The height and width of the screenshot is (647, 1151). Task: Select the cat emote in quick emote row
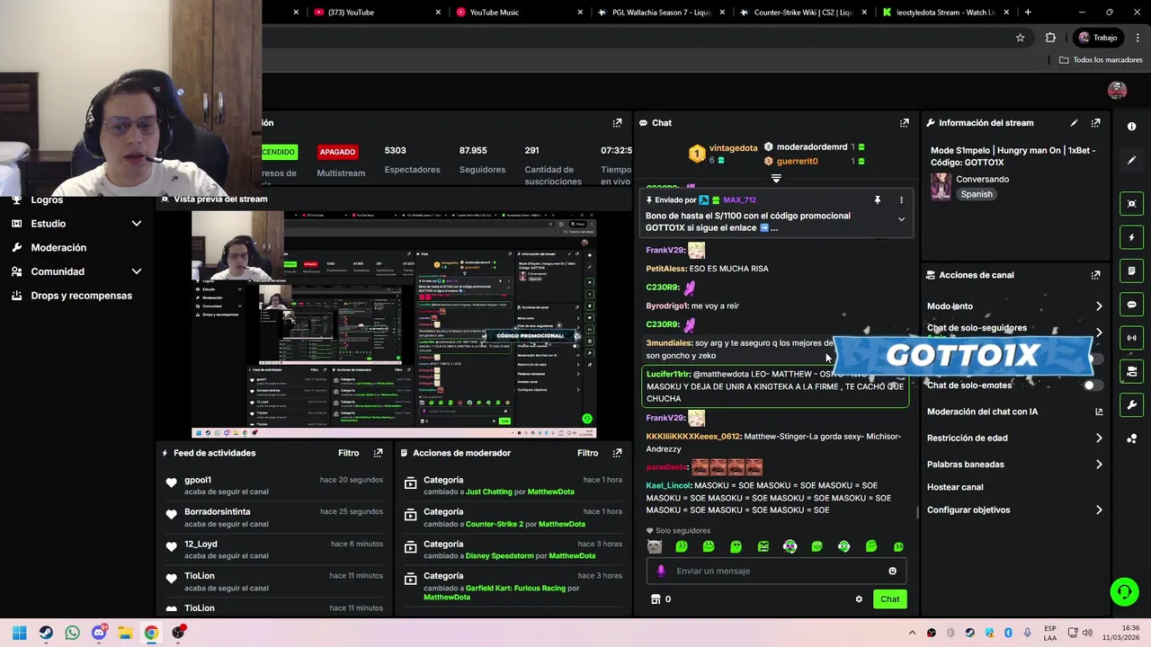pos(655,546)
